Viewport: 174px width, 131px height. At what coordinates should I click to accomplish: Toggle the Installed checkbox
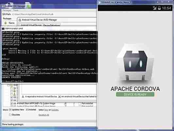pos(27,110)
